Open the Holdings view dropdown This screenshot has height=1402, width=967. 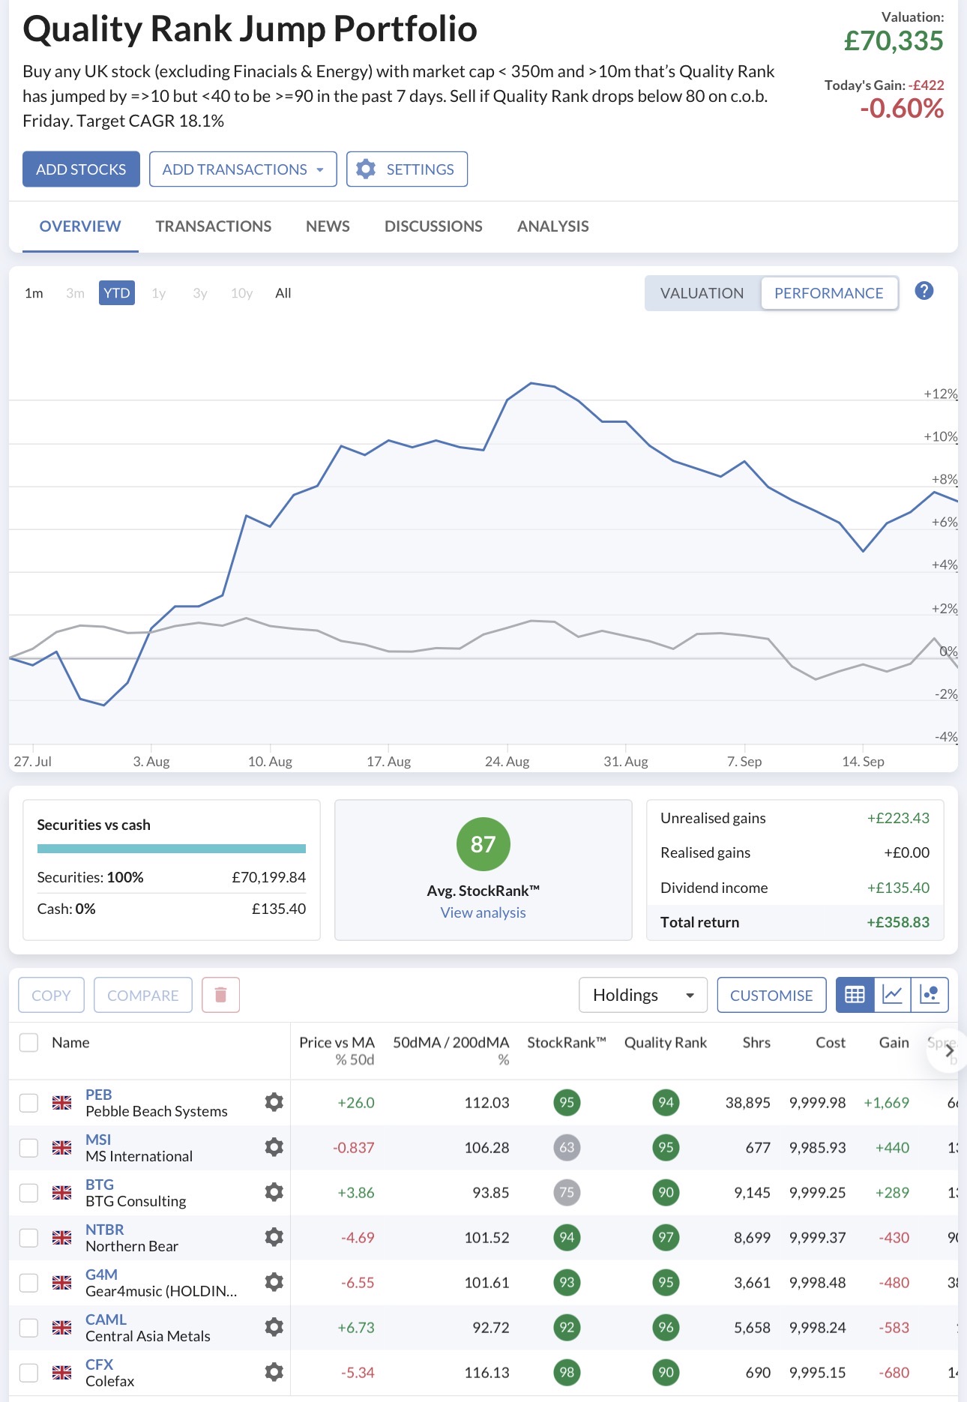click(x=643, y=995)
